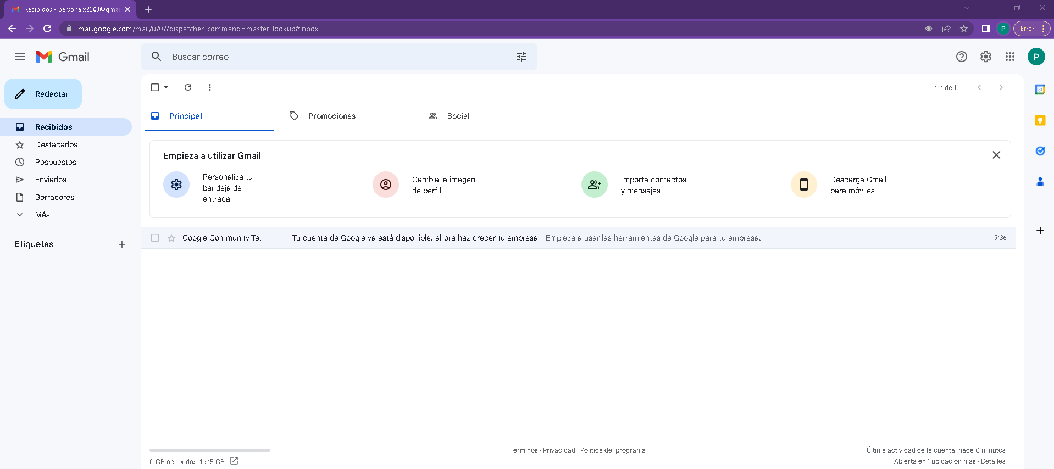The image size is (1054, 469).
Task: Open the Google apps grid
Action: [x=1009, y=57]
